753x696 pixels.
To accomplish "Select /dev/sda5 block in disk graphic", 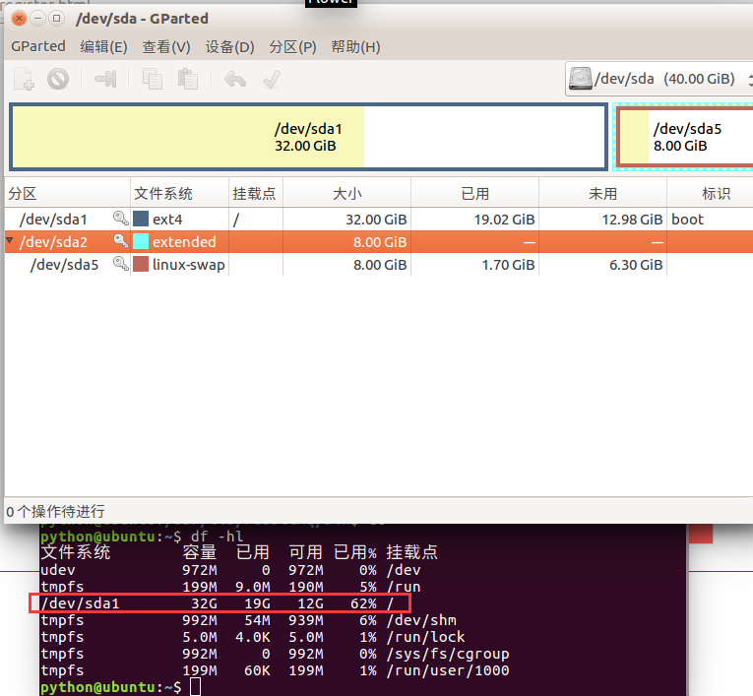I will click(686, 137).
